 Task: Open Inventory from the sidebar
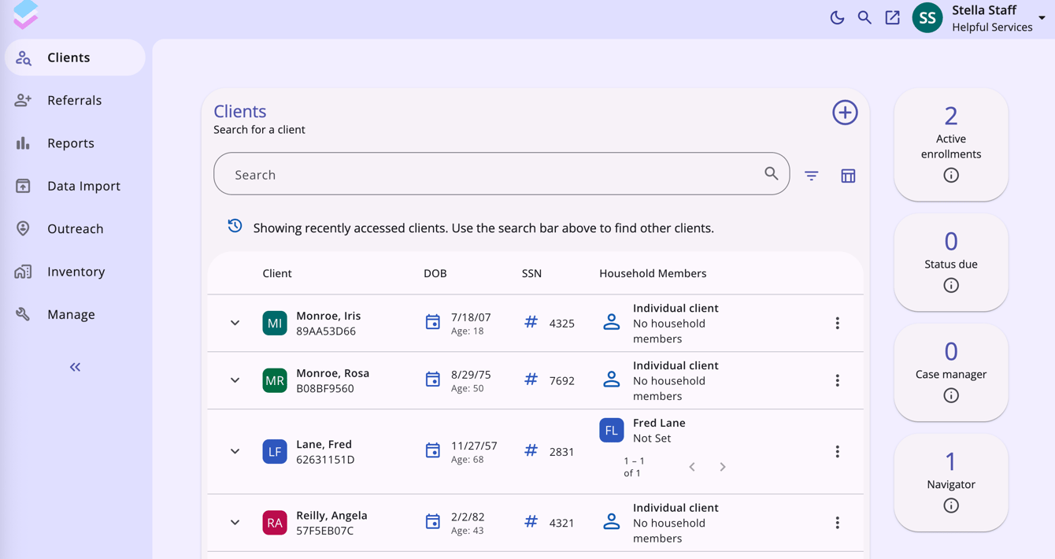pos(75,271)
